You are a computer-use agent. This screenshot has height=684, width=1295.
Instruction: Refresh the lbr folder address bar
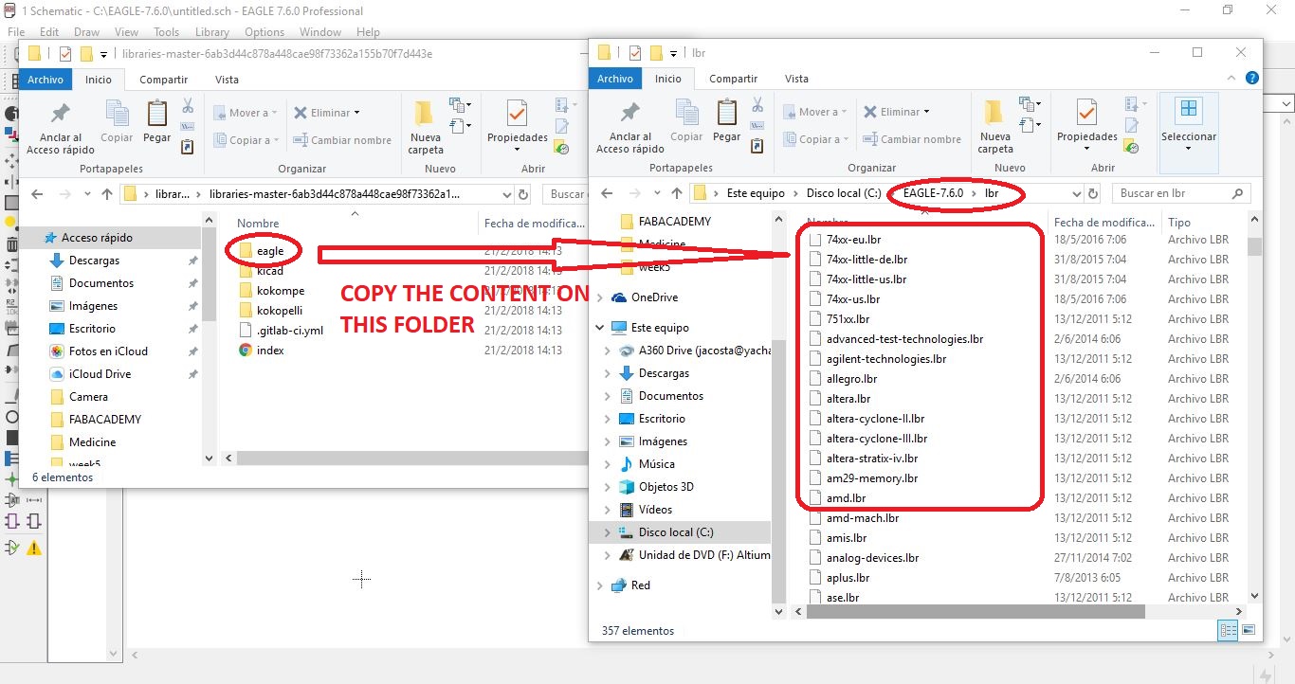coord(1093,193)
